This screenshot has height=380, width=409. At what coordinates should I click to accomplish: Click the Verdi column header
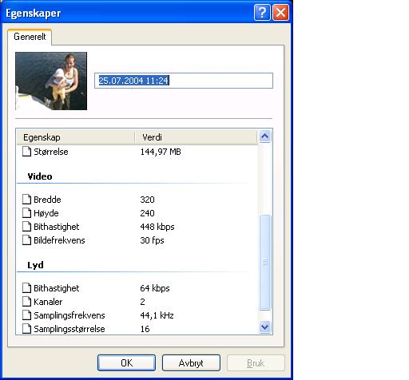click(197, 137)
